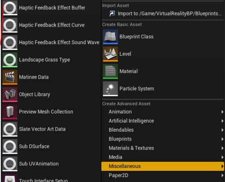Click the import arrow icon

[112, 13]
